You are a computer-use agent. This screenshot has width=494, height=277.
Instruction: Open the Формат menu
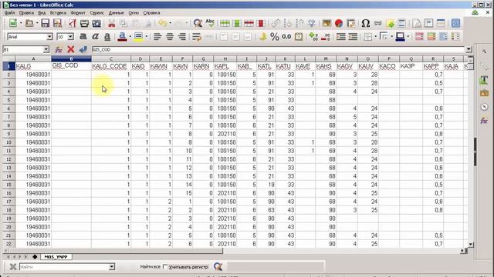[78, 13]
